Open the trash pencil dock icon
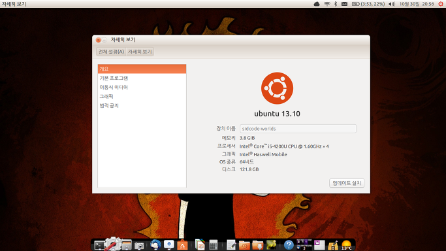Screen dimensions: 446x251 point(333,245)
